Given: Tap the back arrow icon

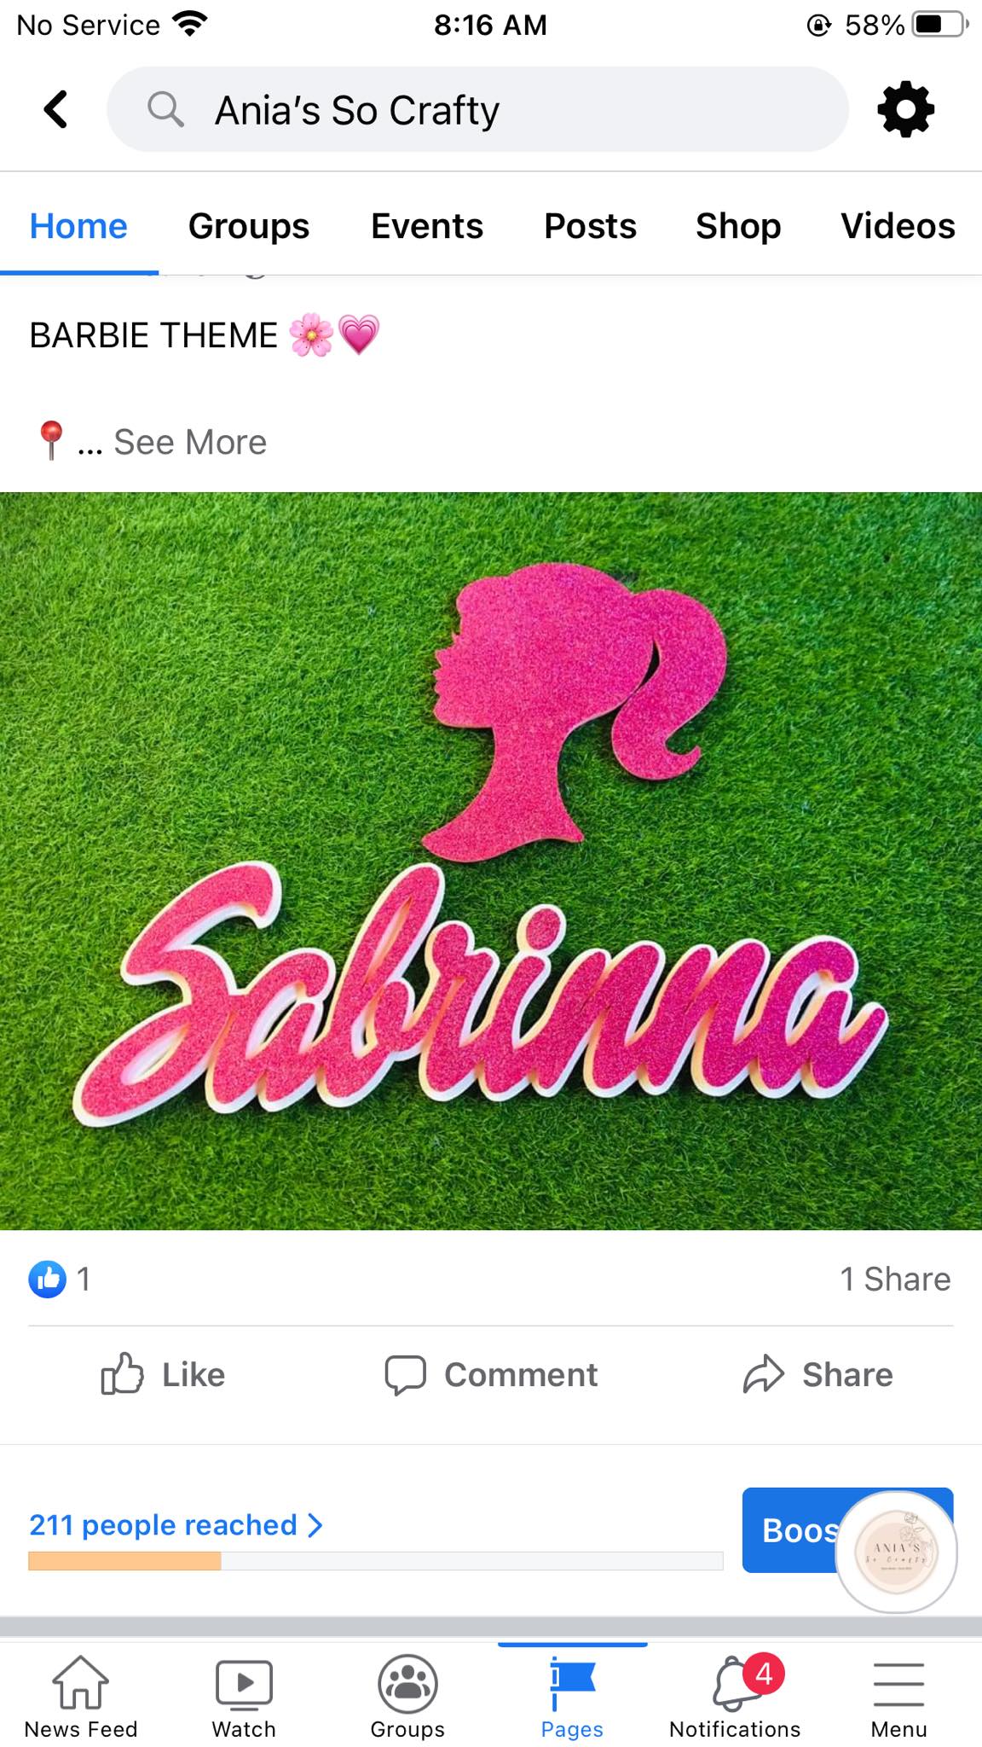Looking at the screenshot, I should [x=56, y=109].
